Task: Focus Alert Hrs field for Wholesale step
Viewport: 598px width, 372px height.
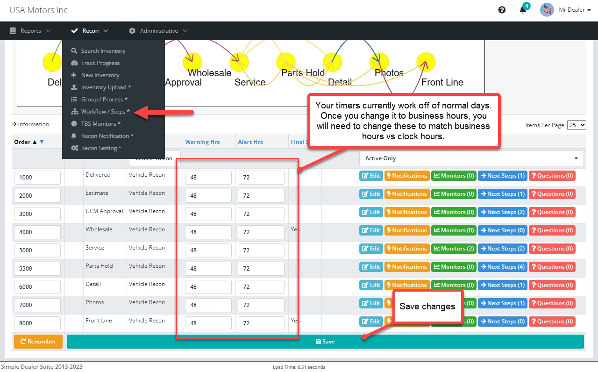Action: coord(261,232)
